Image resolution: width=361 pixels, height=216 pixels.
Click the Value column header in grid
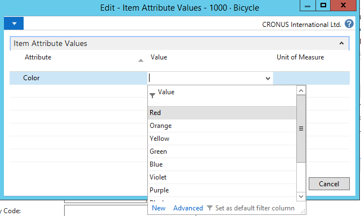(159, 57)
